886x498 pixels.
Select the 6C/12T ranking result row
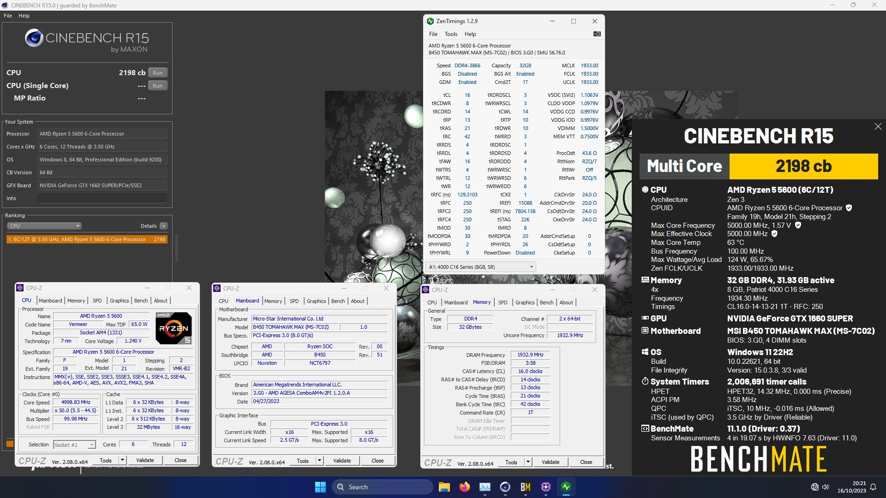pos(87,239)
